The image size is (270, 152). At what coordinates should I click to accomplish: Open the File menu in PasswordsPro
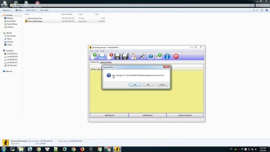pyautogui.click(x=92, y=51)
